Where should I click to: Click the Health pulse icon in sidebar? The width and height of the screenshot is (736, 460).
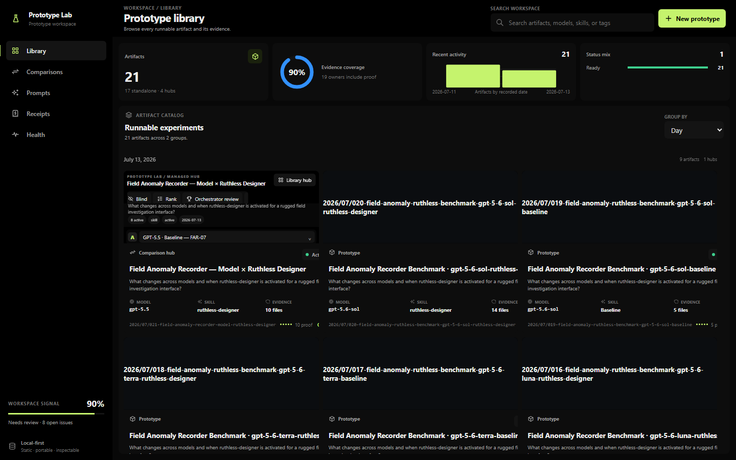(15, 134)
